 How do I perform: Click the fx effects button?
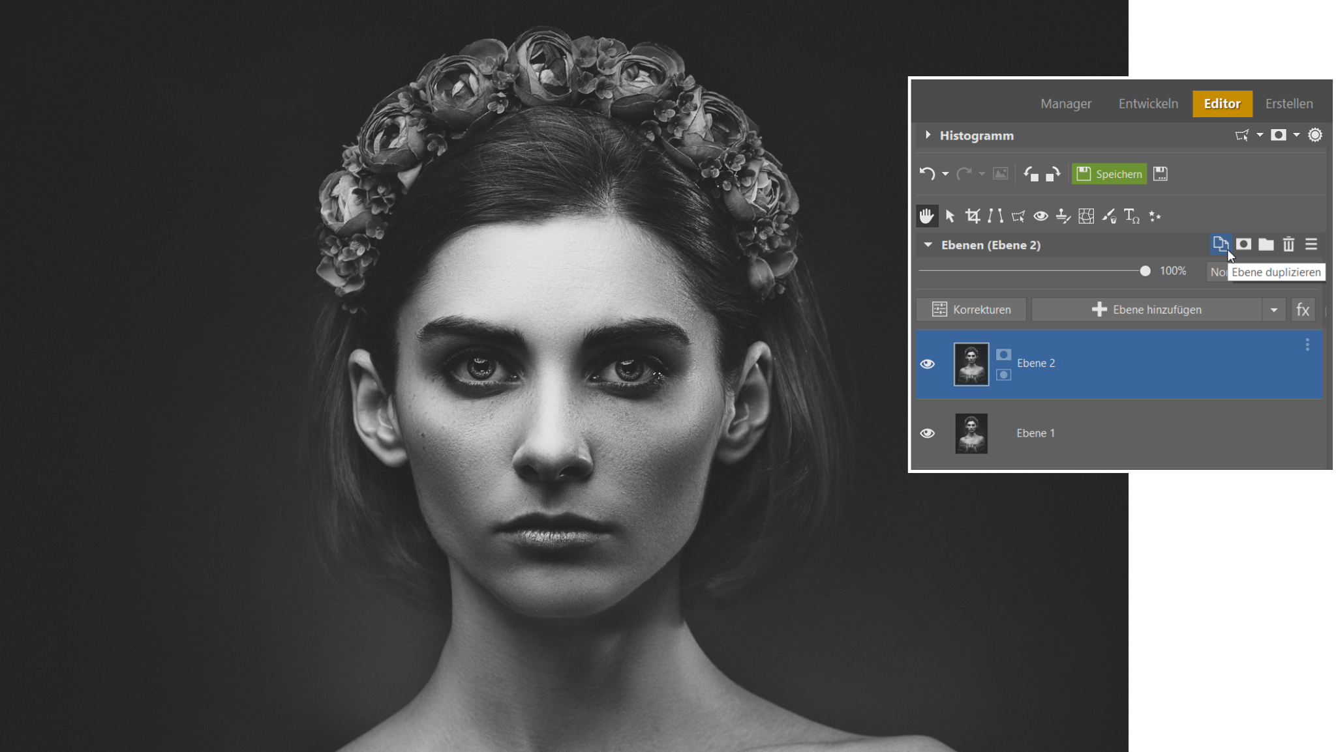coord(1303,310)
